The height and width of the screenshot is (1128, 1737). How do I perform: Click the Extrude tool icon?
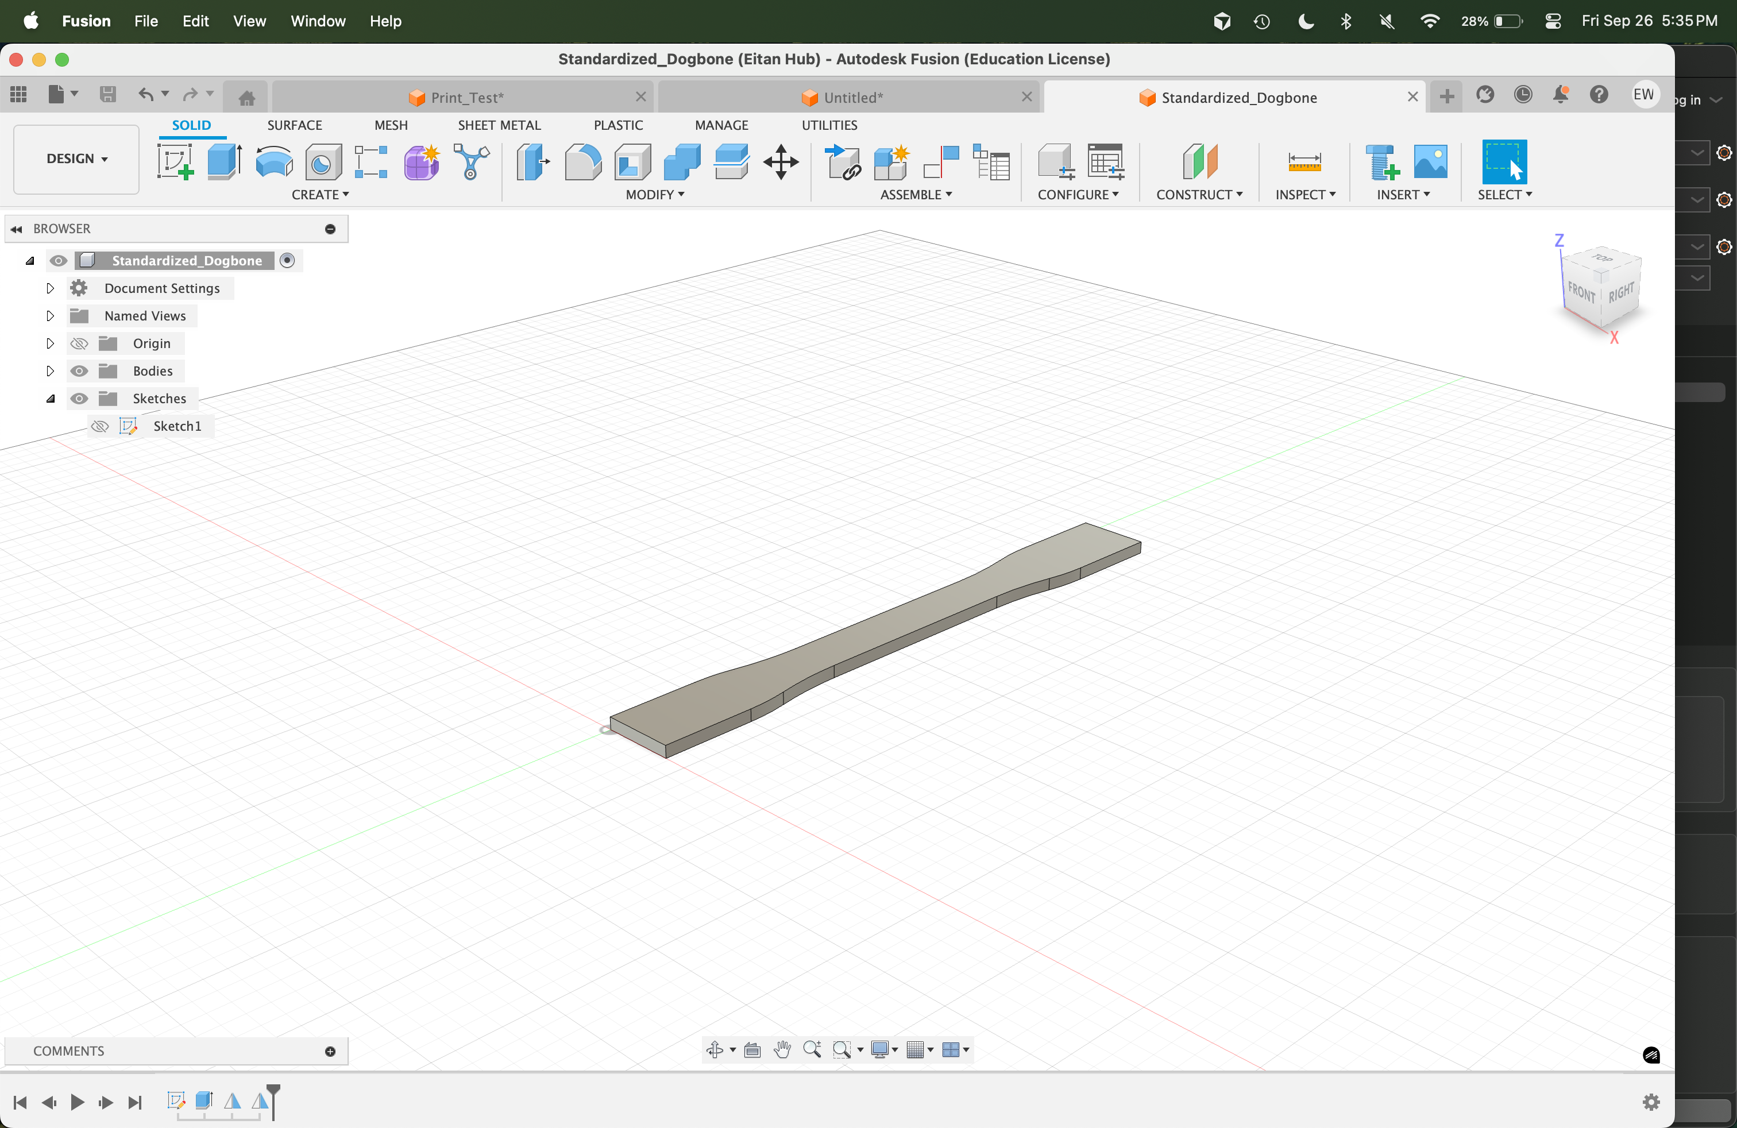(x=224, y=161)
